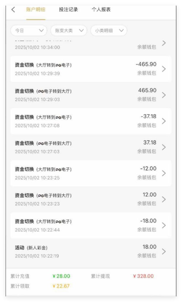Switch to the 个人报表 tab
This screenshot has height=302, width=182.
[x=101, y=9]
